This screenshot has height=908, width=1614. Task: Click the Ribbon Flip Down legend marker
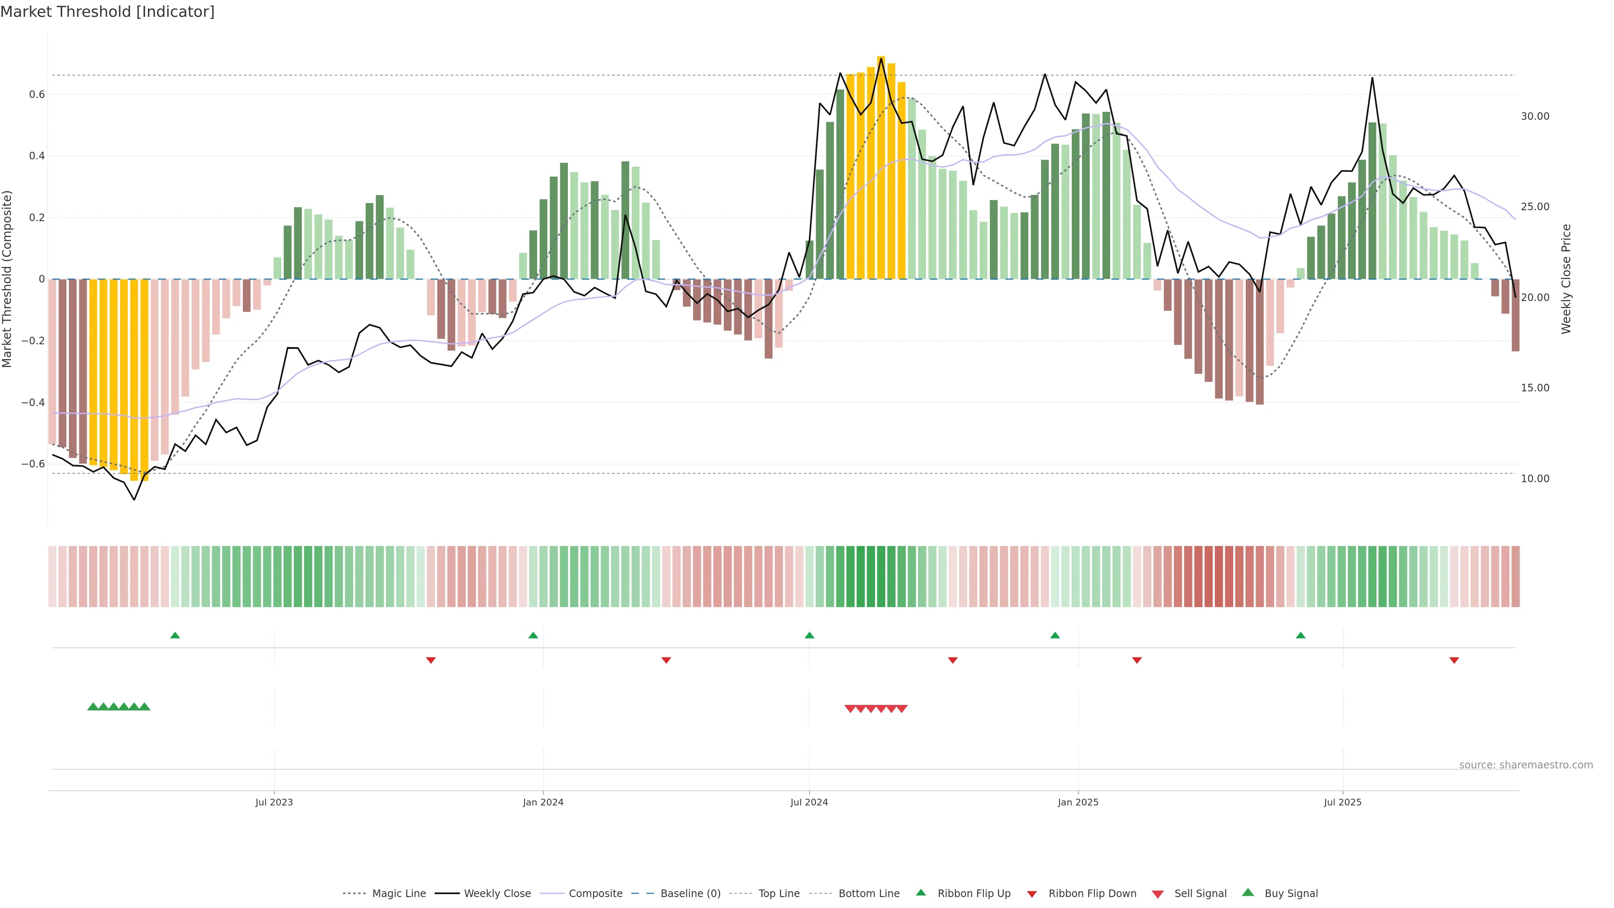point(1032,894)
